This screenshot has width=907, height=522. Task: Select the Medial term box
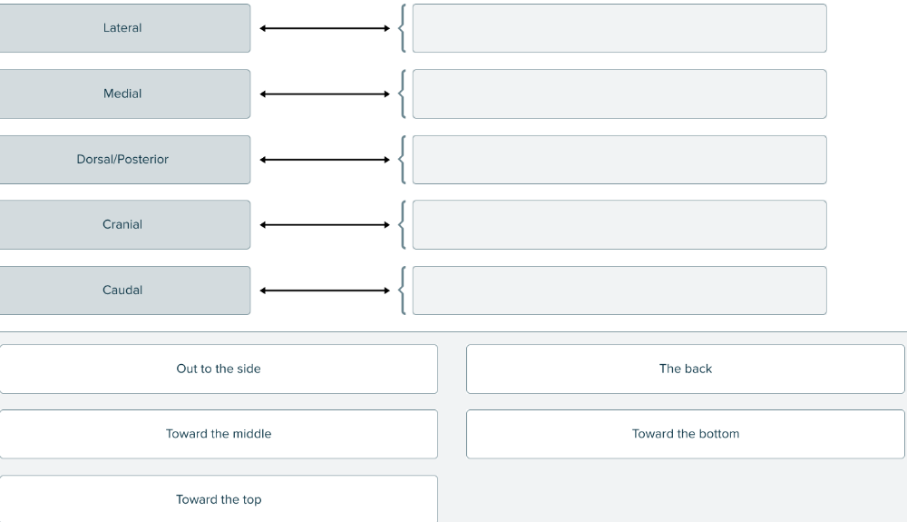tap(123, 94)
